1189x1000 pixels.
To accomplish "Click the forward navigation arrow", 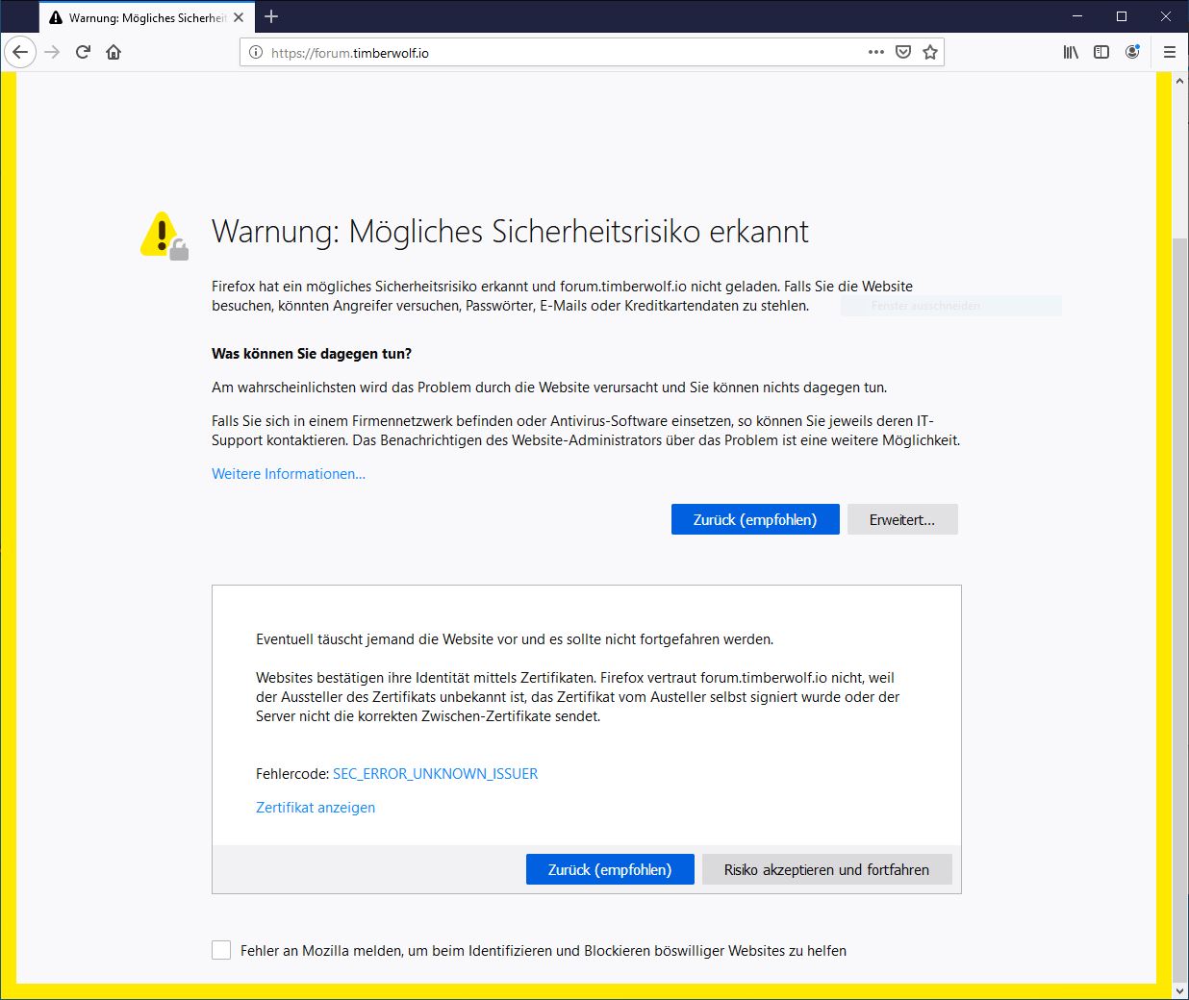I will tap(52, 52).
